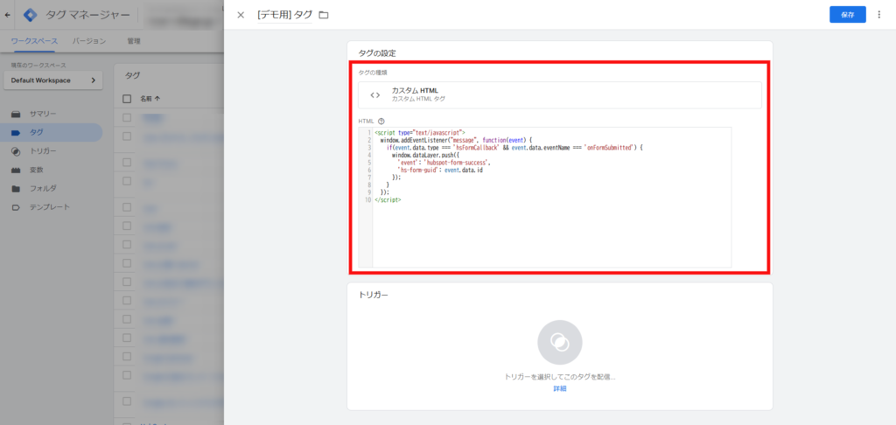
Task: Switch to the 管理 tab
Action: tap(134, 41)
